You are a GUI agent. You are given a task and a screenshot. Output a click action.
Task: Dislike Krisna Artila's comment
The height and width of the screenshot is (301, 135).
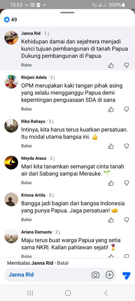pos(127,220)
